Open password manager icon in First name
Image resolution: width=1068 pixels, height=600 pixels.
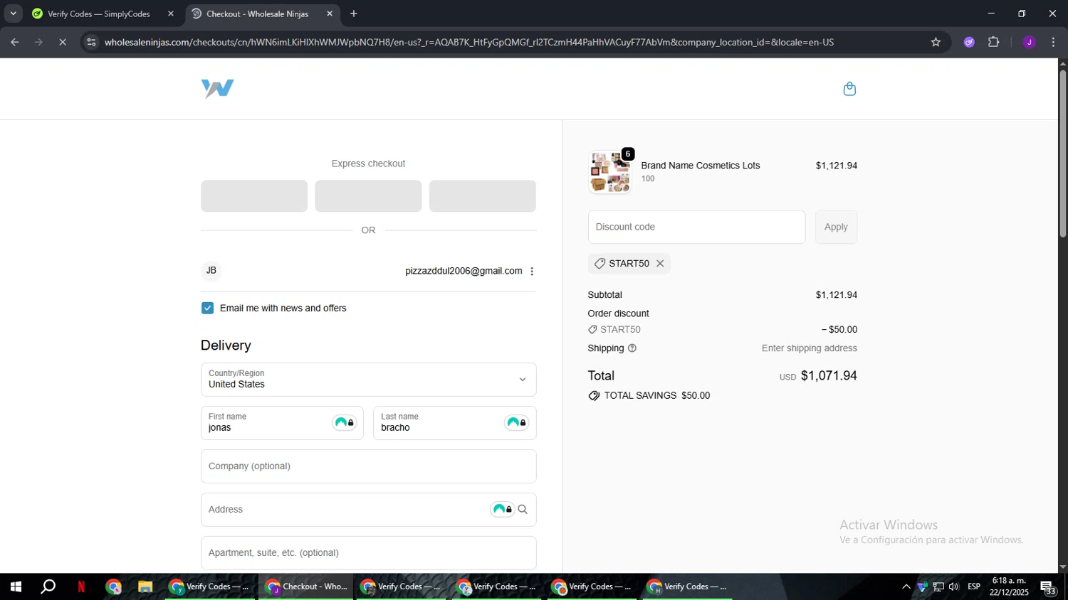[345, 423]
